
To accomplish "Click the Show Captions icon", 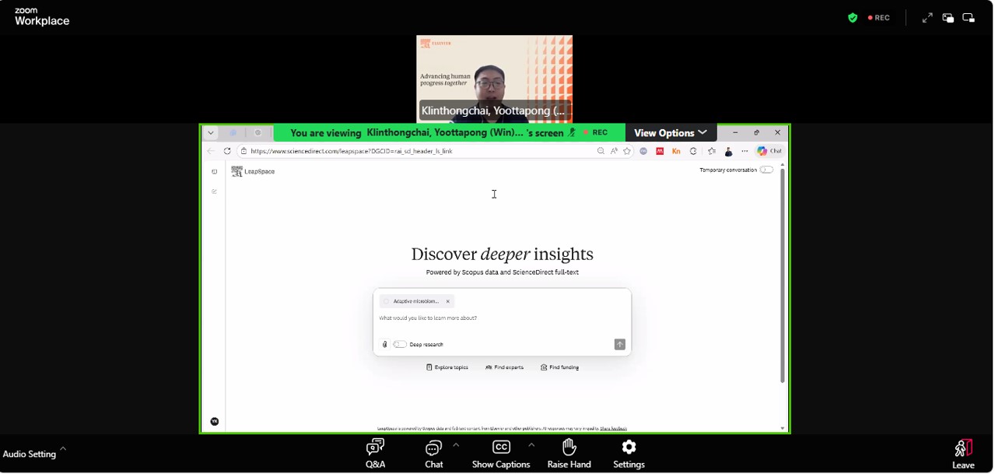I will (x=501, y=453).
